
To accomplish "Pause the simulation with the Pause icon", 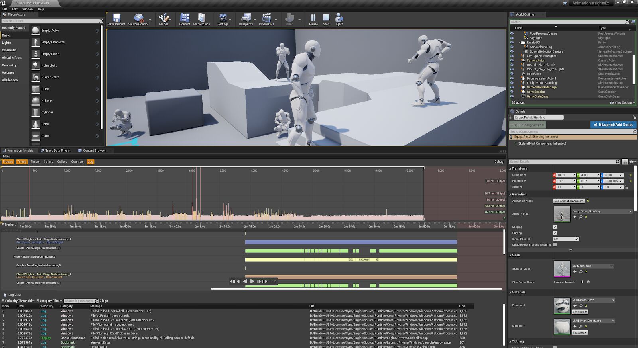I will [x=313, y=18].
